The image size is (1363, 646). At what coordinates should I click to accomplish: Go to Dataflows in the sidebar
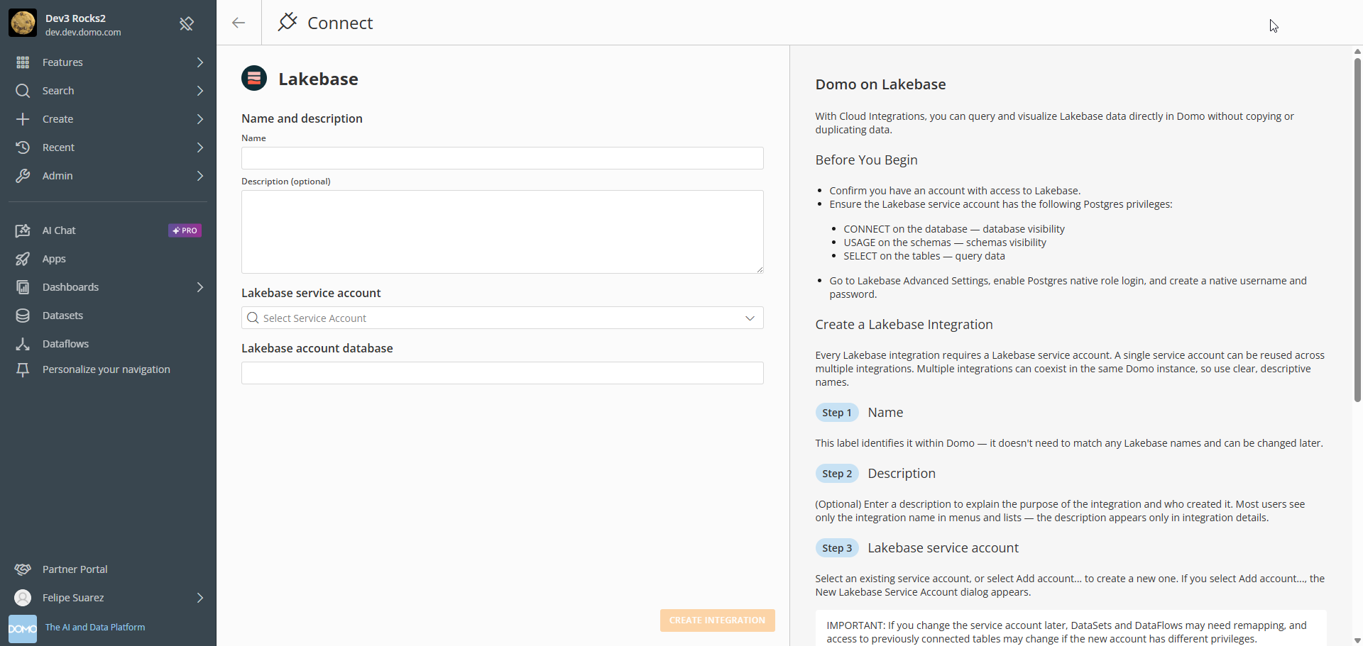click(108, 344)
